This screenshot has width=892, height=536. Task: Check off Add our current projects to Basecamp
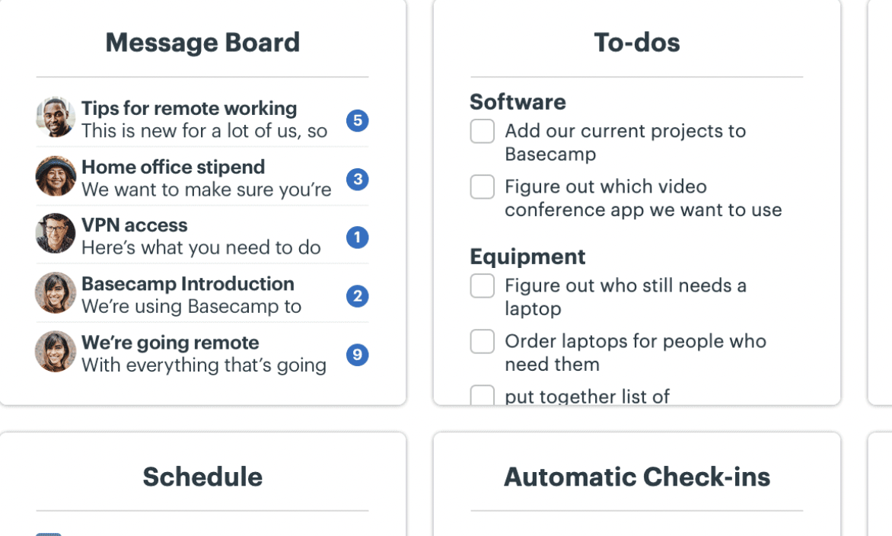coord(483,131)
